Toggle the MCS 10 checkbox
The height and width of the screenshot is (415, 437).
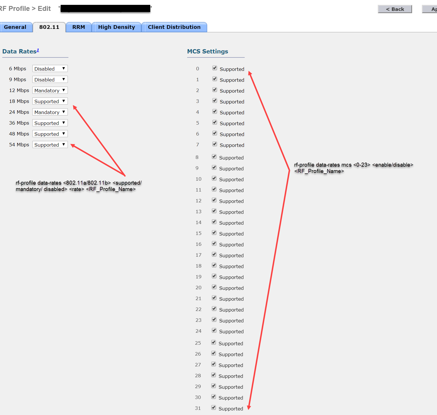(214, 178)
